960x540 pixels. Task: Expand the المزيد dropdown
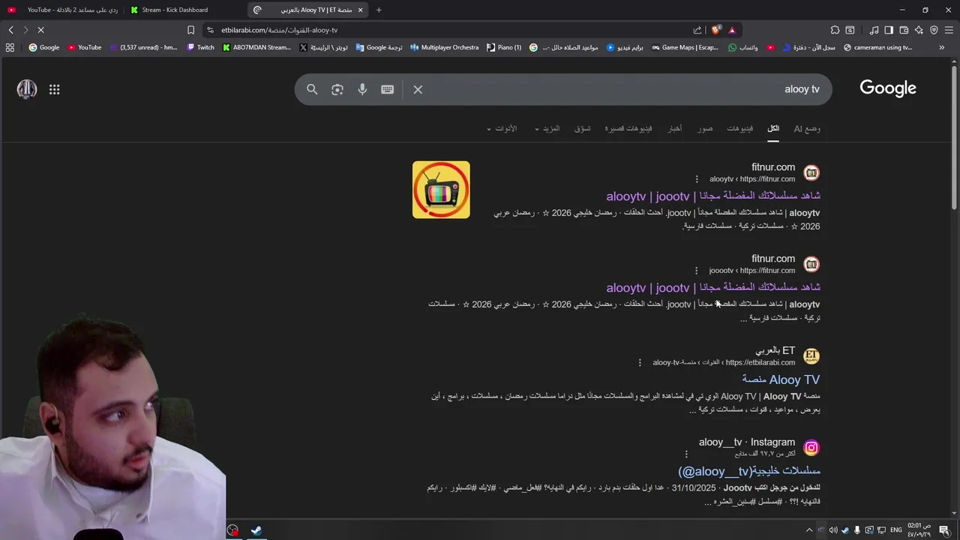click(547, 128)
